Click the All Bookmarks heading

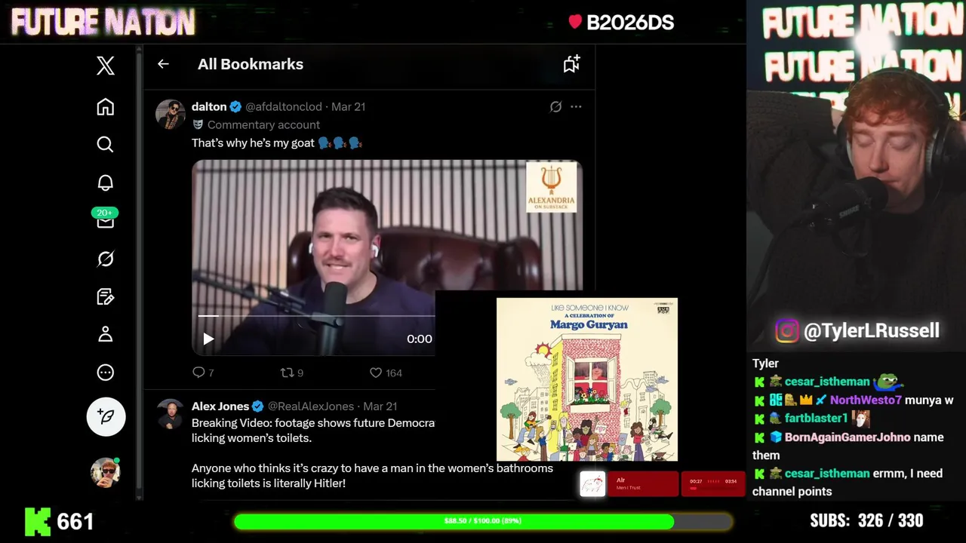(x=251, y=64)
